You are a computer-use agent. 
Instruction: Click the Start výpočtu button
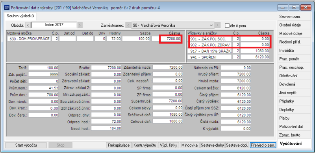pyautogui.click(x=26, y=145)
